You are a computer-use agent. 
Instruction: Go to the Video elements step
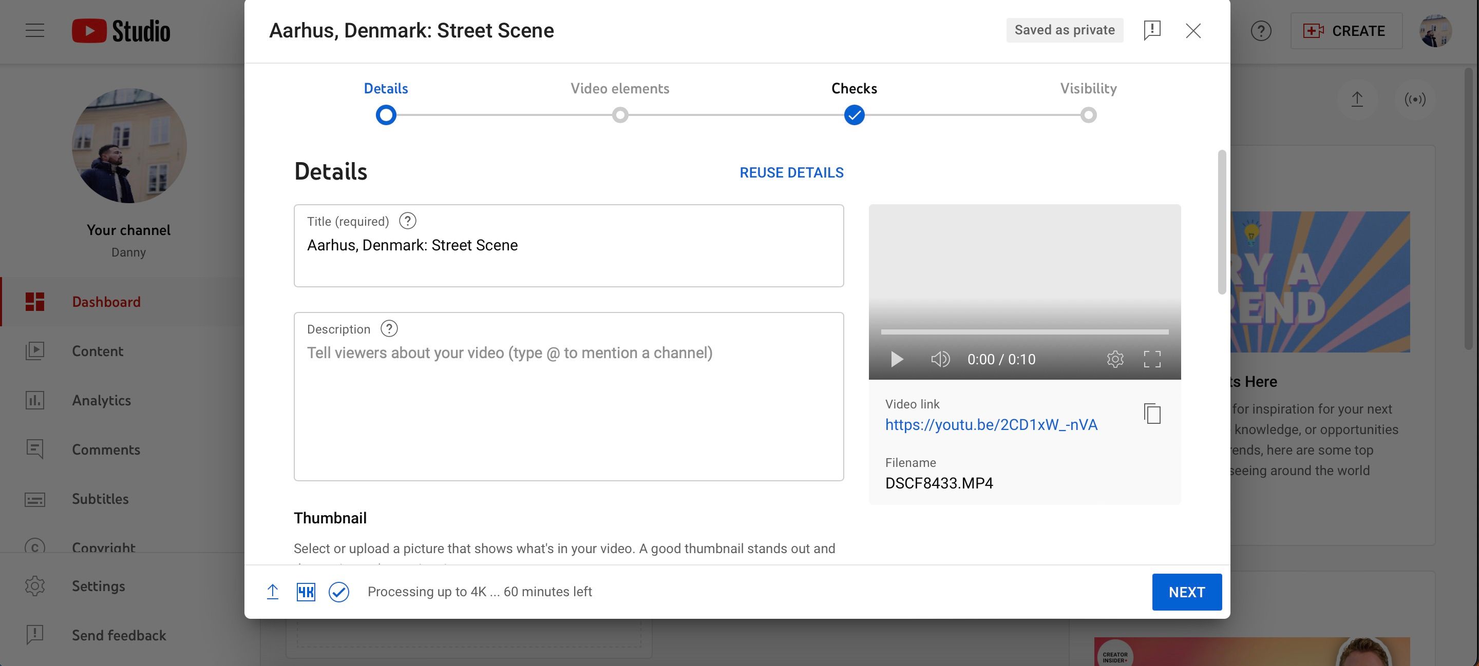(619, 115)
